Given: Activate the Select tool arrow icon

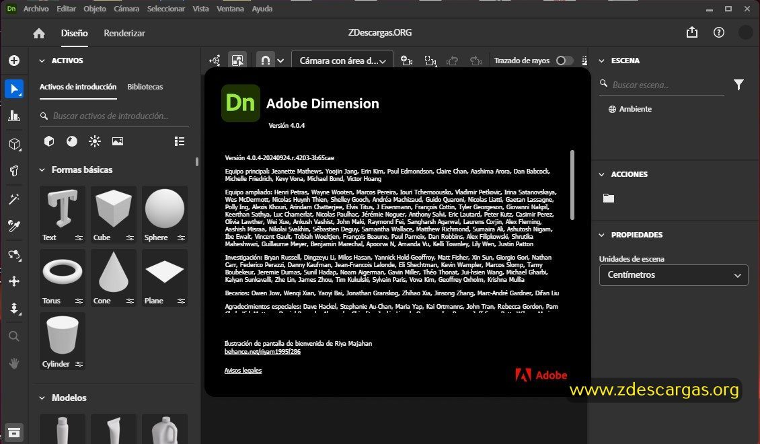Looking at the screenshot, I should click(x=14, y=89).
